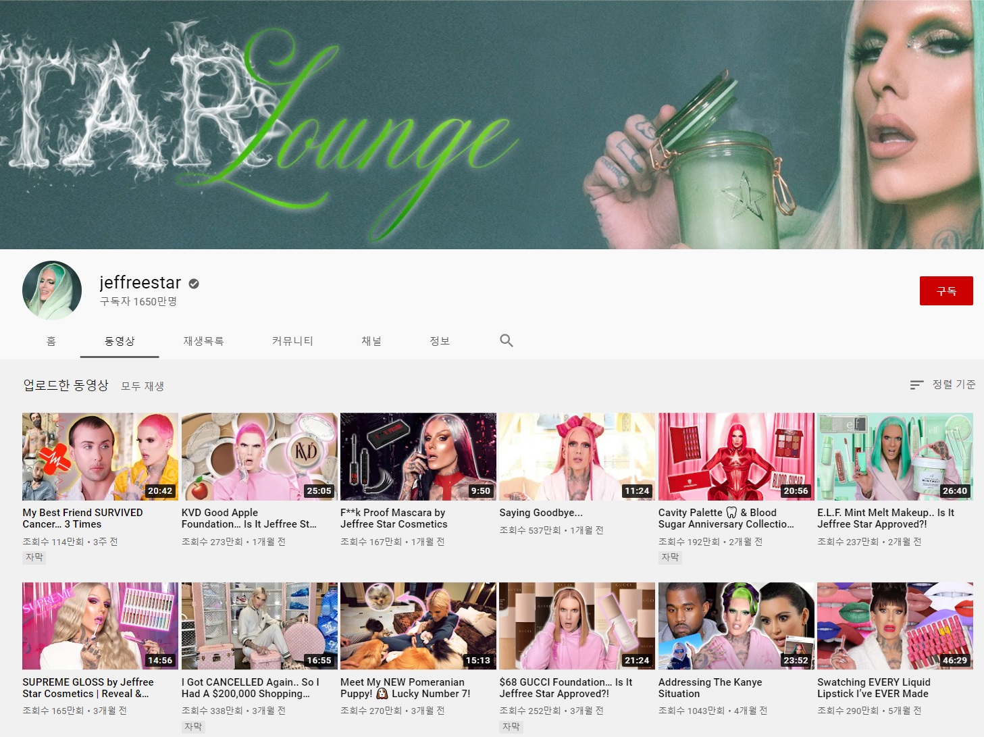Play the I Got CANCELLED Again thumbnail
Image resolution: width=984 pixels, height=737 pixels.
tap(259, 626)
